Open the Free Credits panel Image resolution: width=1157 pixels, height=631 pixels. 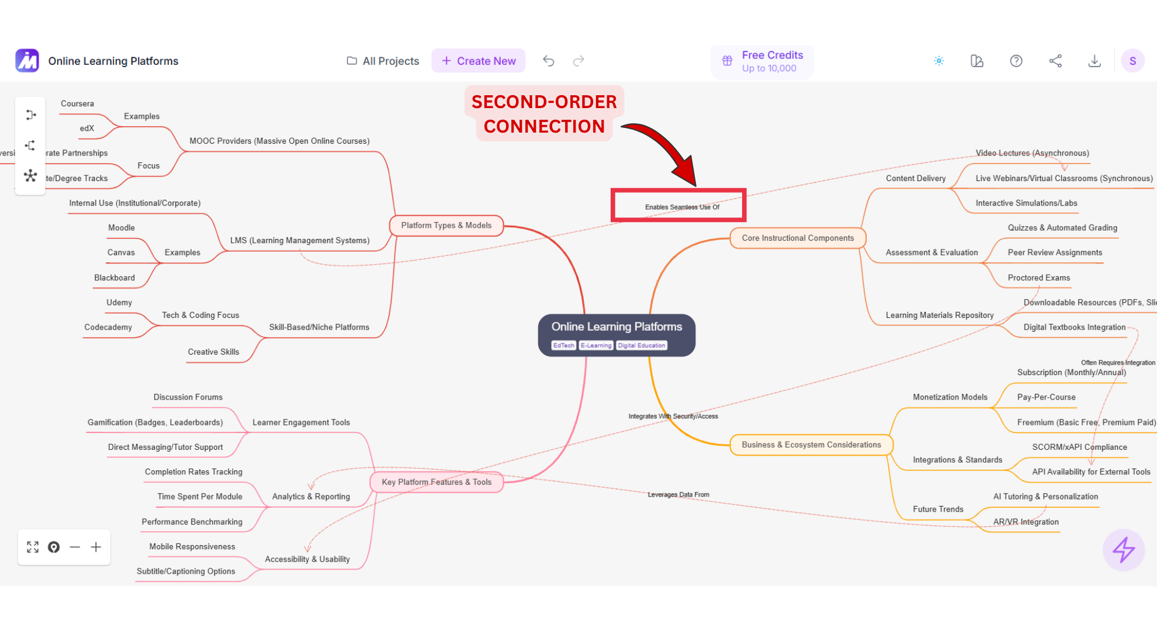tap(762, 61)
